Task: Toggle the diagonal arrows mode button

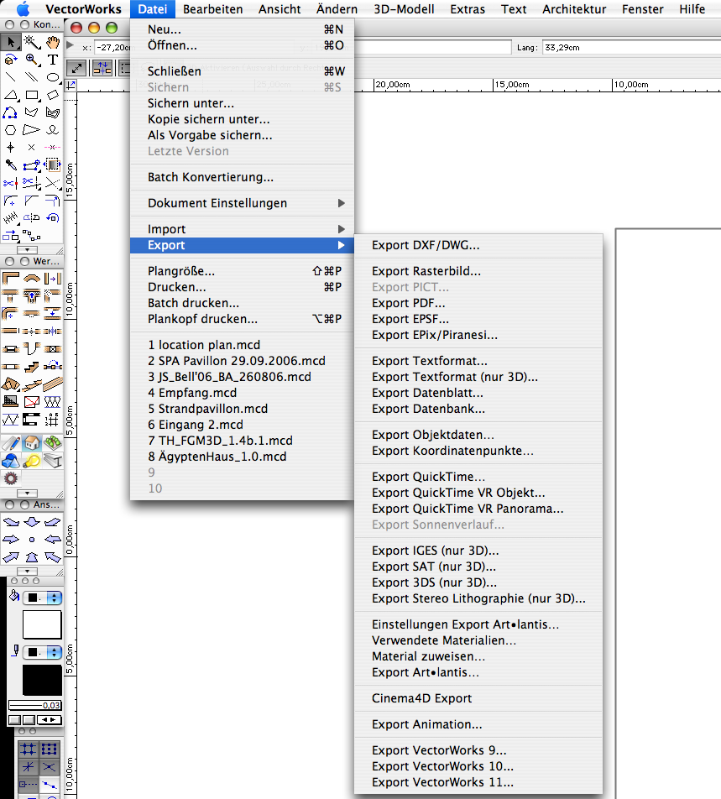Action: coord(76,68)
